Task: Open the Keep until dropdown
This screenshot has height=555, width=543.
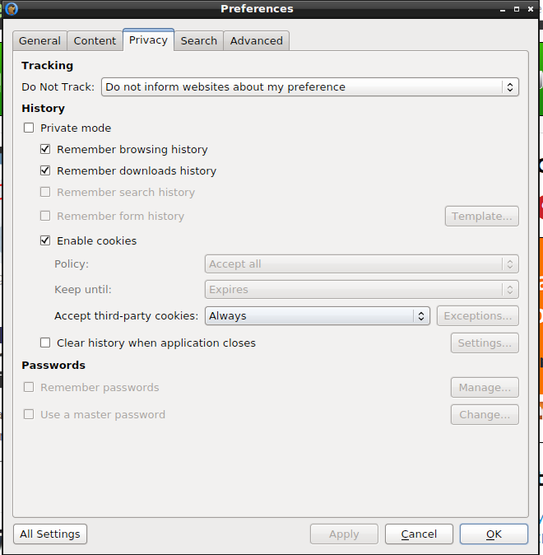Action: pos(361,290)
